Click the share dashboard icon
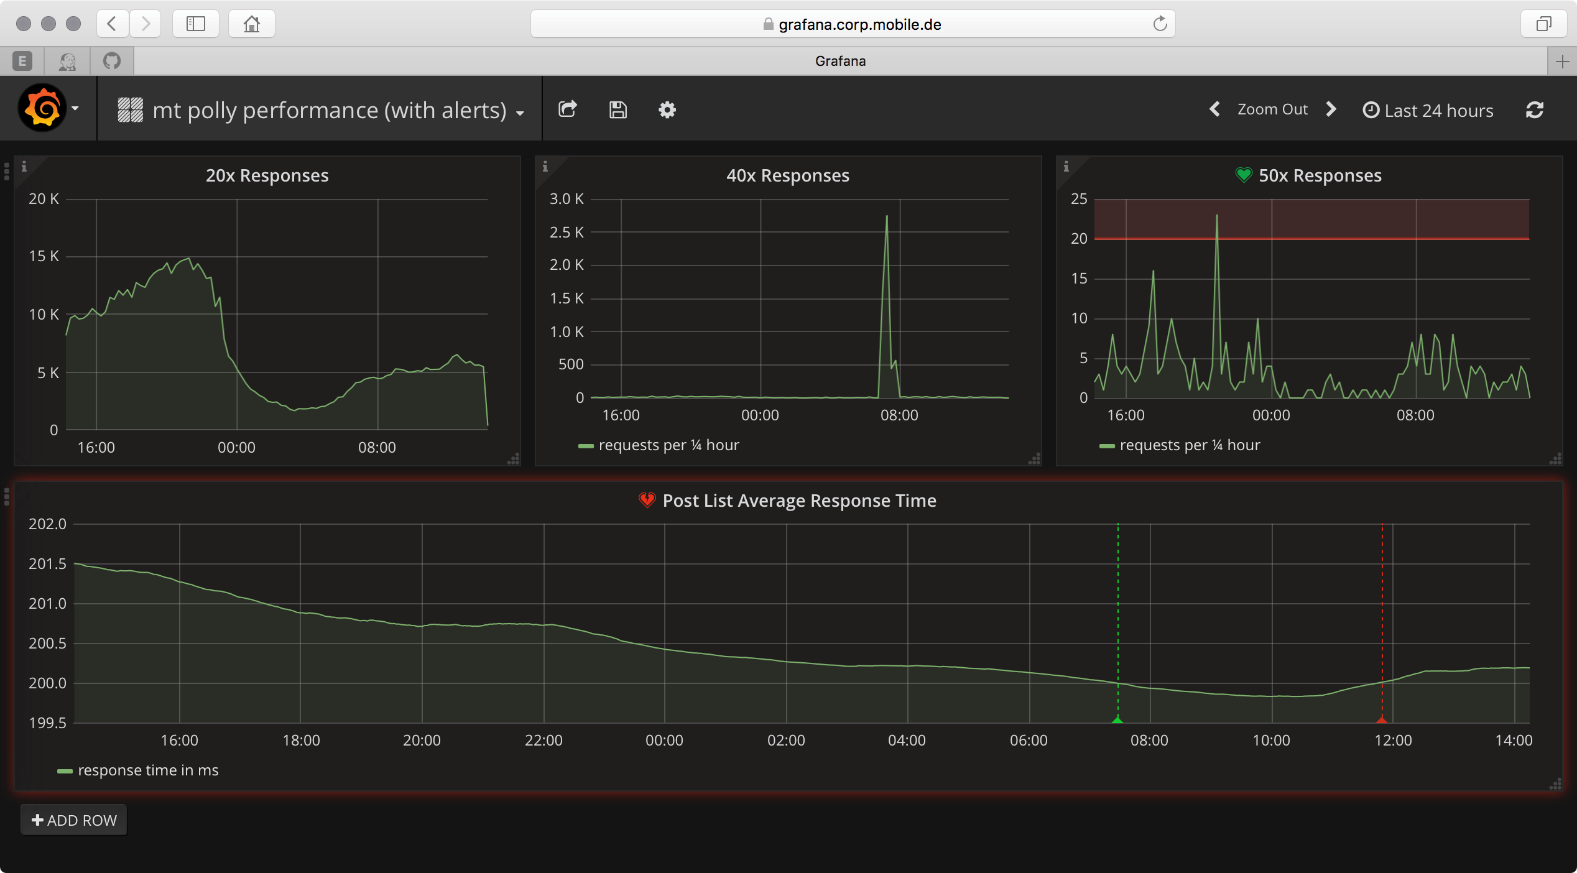The width and height of the screenshot is (1577, 873). pos(567,109)
